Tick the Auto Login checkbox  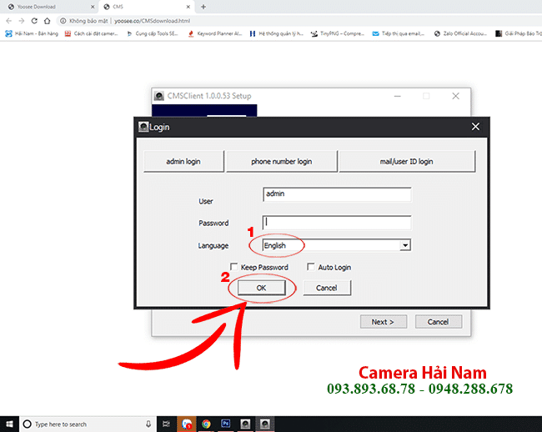311,267
